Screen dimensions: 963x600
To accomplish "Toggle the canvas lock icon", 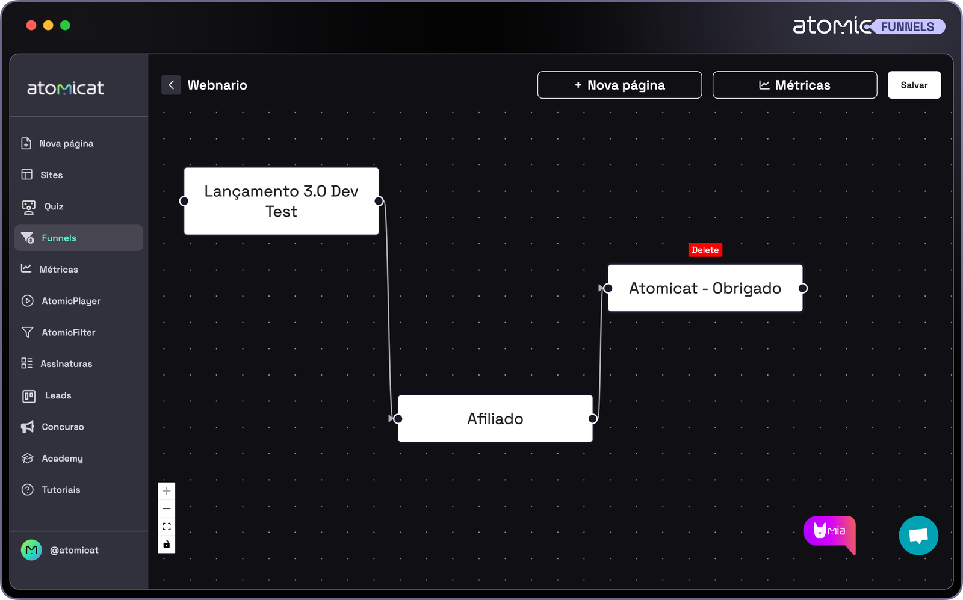I will click(x=167, y=545).
